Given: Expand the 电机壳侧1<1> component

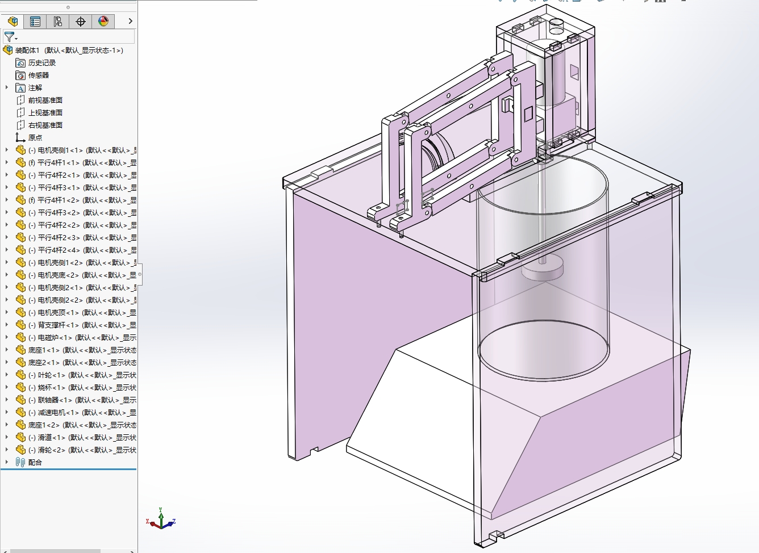Looking at the screenshot, I should coord(7,150).
